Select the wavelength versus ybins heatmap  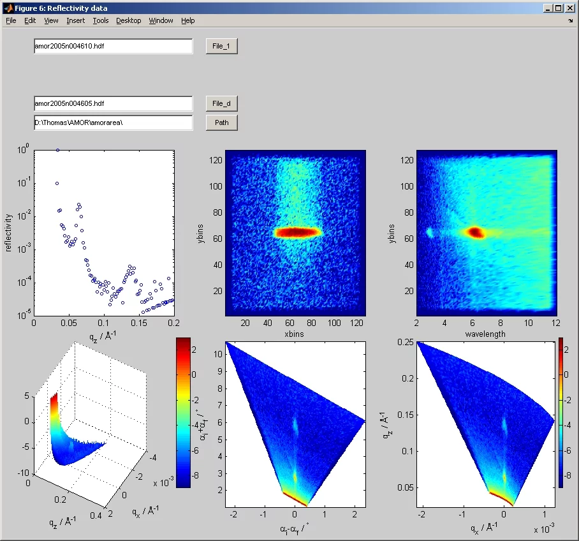487,233
